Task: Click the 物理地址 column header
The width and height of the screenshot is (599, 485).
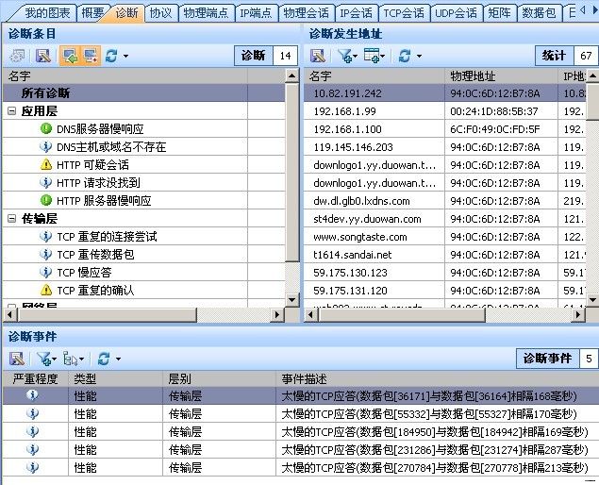Action: (501, 76)
